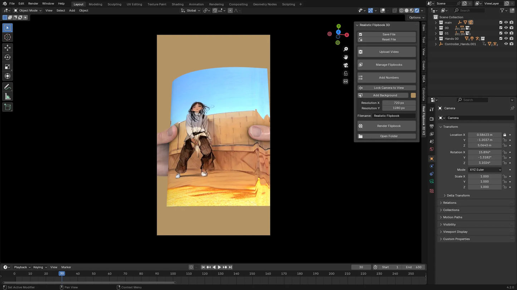Uncheck the Hands 00 collection checkbox
The image size is (517, 290).
tap(501, 39)
